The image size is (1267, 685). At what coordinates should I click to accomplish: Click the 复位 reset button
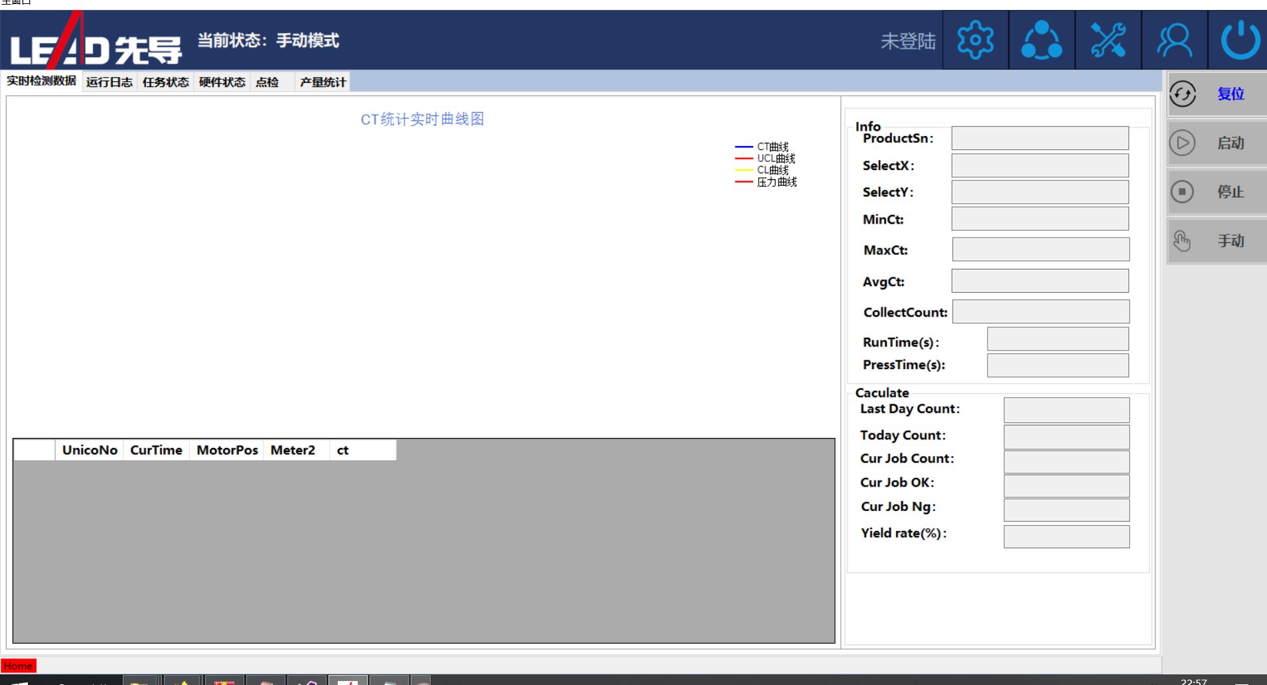point(1217,94)
